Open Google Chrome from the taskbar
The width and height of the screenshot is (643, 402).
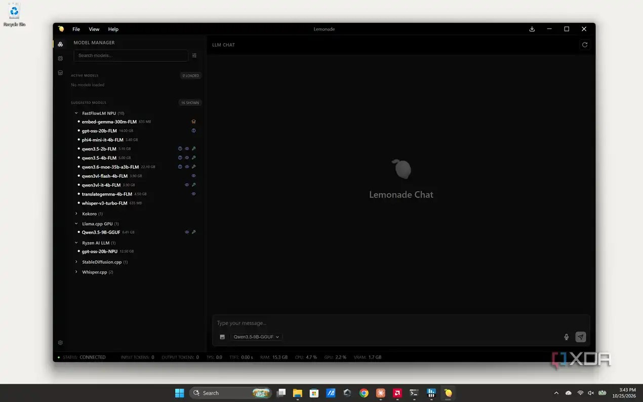(364, 393)
